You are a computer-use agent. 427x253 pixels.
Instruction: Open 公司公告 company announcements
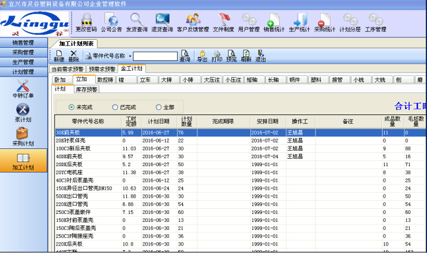[x=111, y=22]
